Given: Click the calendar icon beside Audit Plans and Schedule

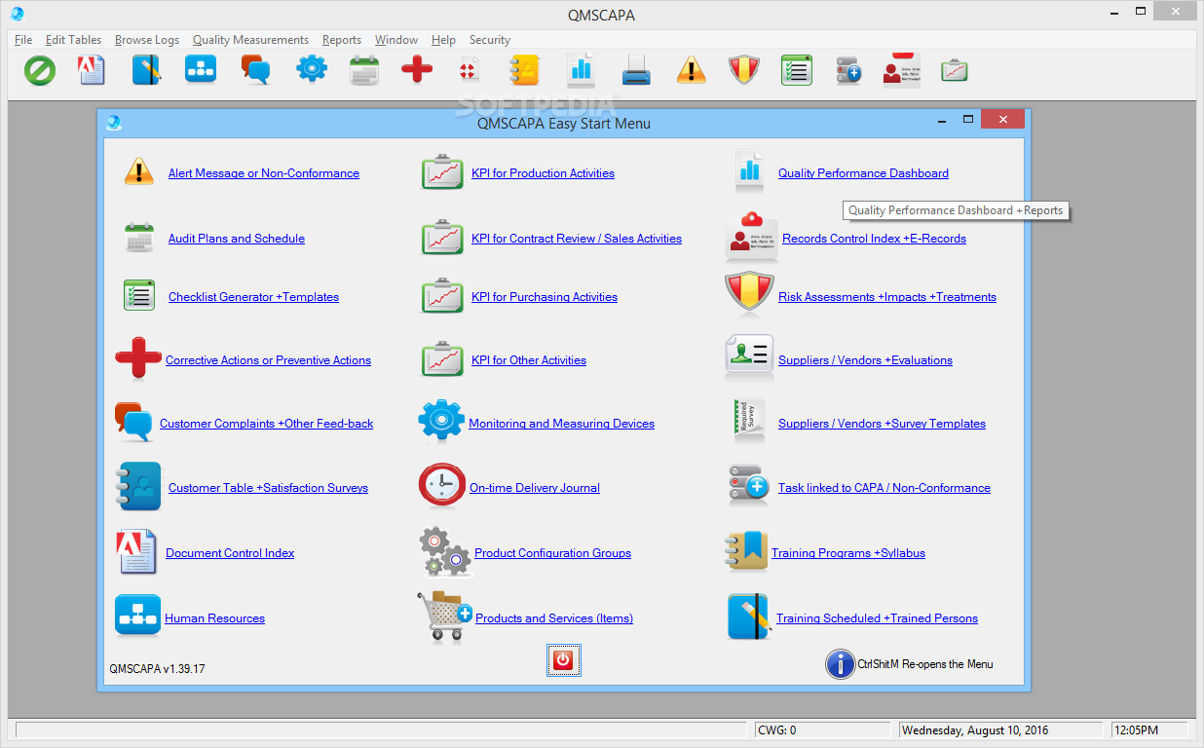Looking at the screenshot, I should click(x=139, y=239).
